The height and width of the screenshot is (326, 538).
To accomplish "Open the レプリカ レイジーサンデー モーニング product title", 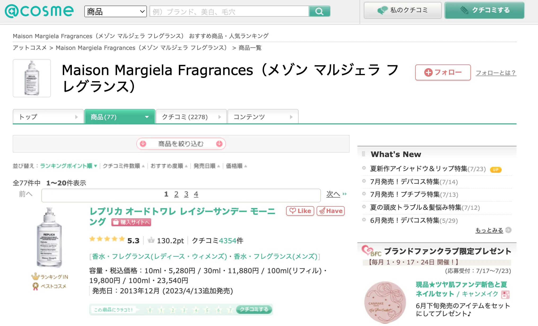I will (x=182, y=216).
